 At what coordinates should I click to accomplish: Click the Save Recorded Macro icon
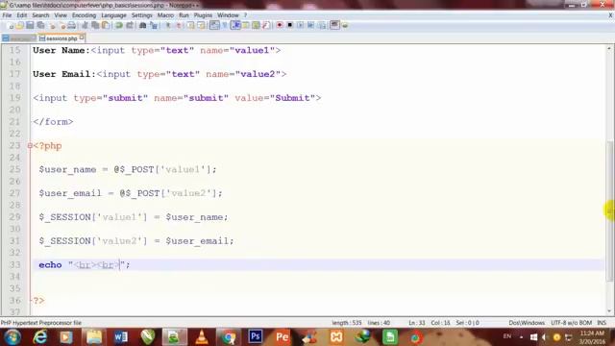point(322,26)
